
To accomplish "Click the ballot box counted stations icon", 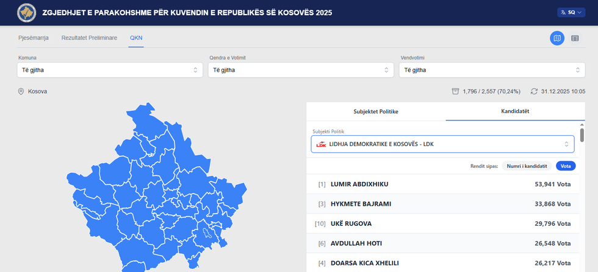I will point(455,91).
